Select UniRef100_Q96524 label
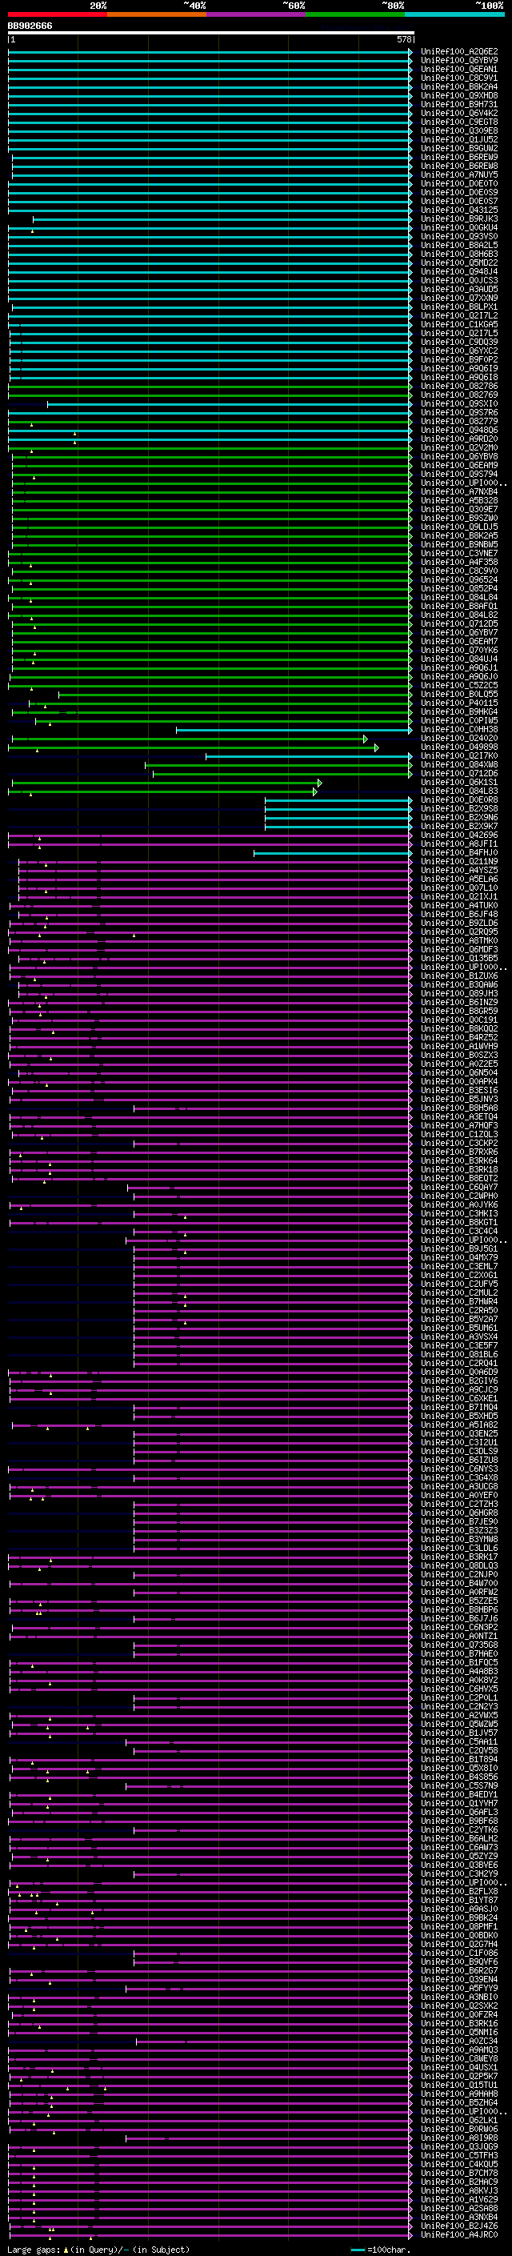Image resolution: width=512 pixels, height=2256 pixels. [x=459, y=579]
